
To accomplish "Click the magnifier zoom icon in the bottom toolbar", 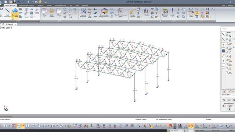I will (x=139, y=126).
